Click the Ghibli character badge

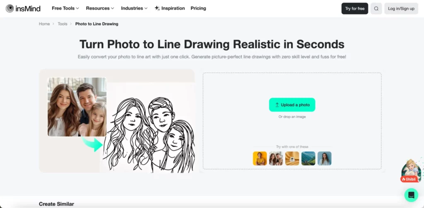tap(411, 171)
